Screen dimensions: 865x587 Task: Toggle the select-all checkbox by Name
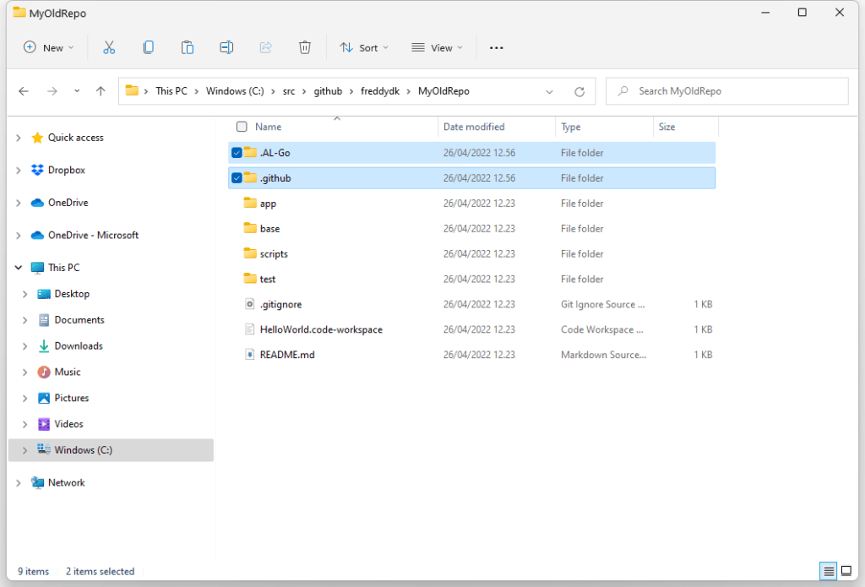242,127
